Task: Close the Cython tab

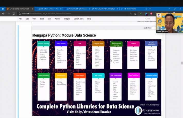Action: (89, 9)
